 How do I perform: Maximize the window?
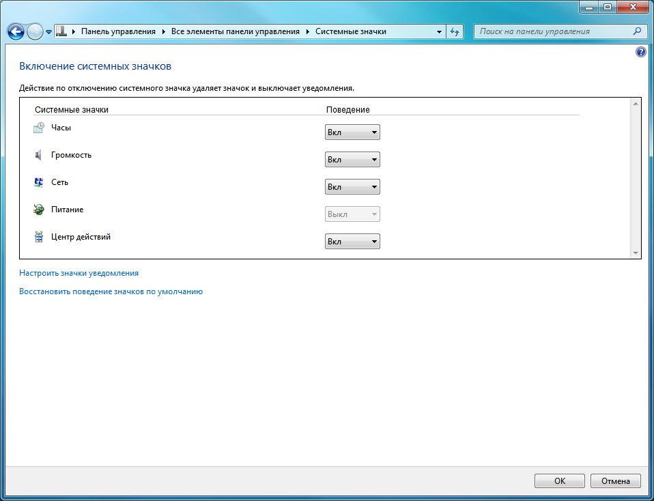point(608,6)
